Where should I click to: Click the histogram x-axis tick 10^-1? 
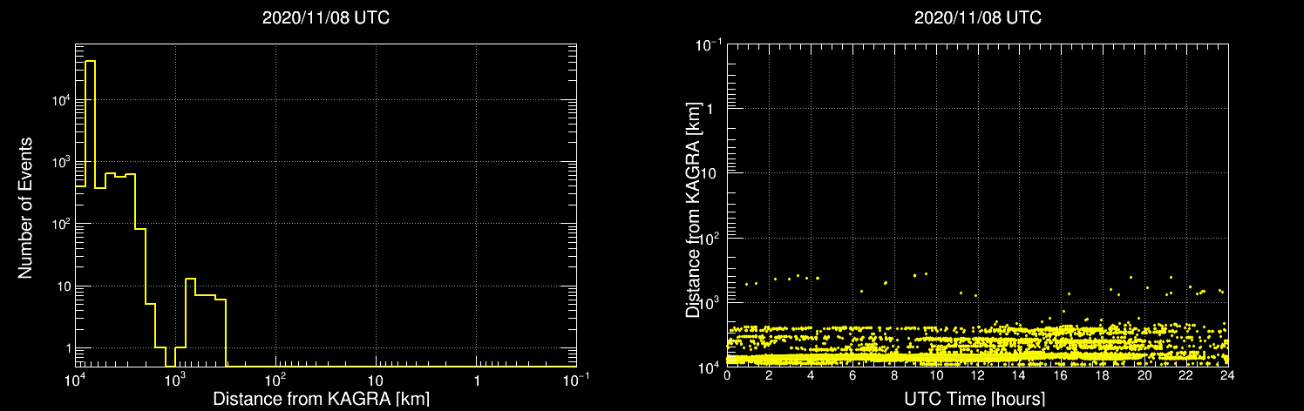click(x=577, y=378)
